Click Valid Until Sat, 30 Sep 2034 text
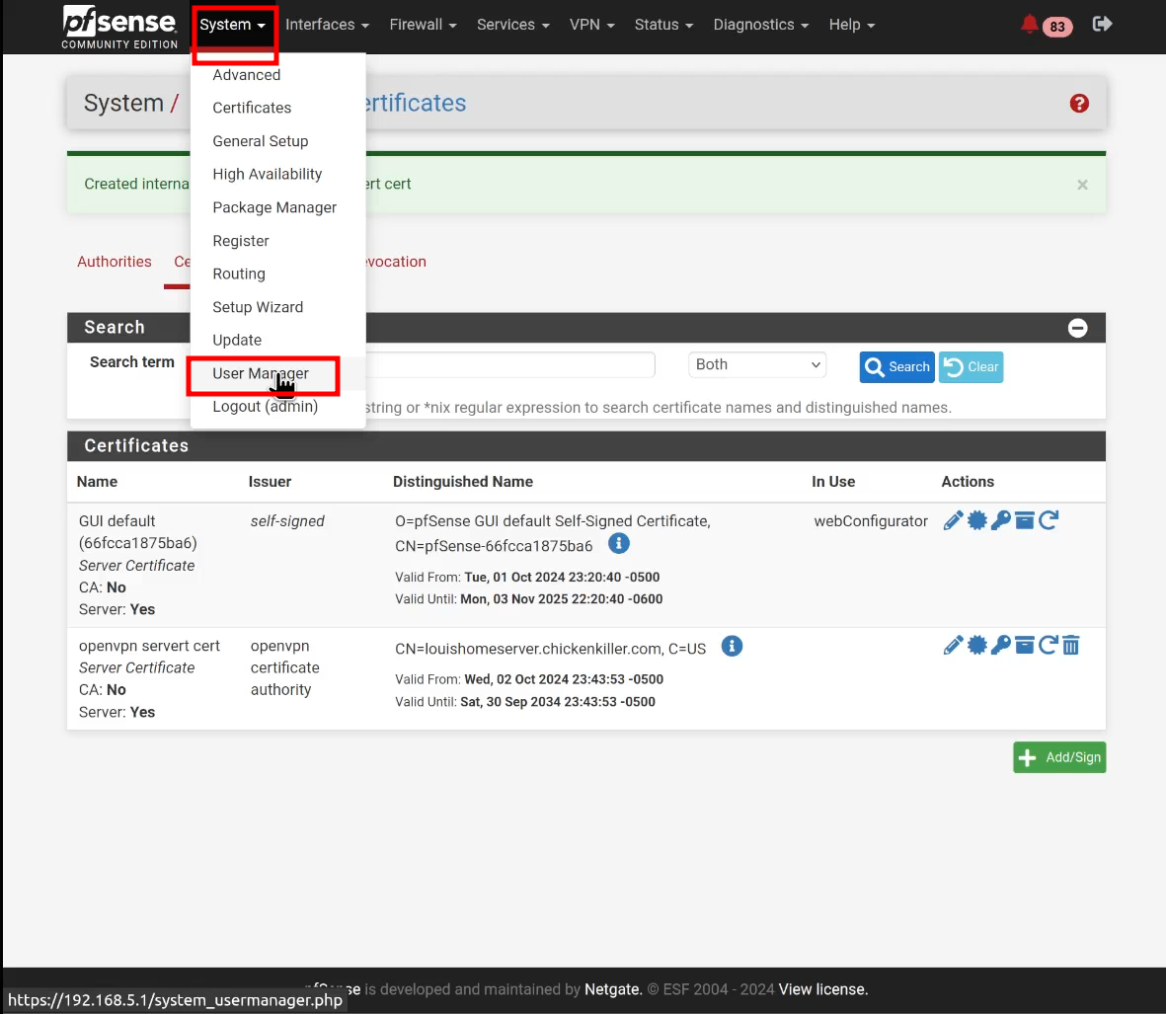 pos(525,702)
